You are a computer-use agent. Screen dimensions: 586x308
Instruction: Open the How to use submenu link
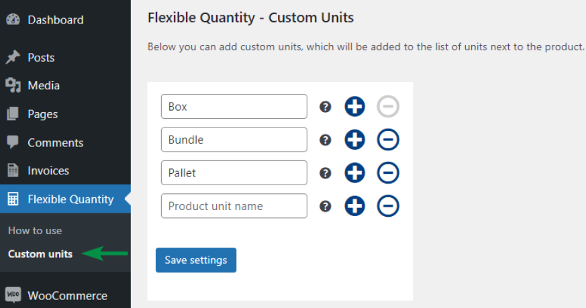[35, 231]
